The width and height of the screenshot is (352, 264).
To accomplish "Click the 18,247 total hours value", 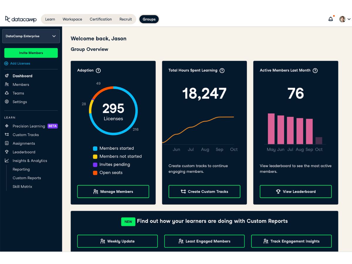I will pos(204,94).
